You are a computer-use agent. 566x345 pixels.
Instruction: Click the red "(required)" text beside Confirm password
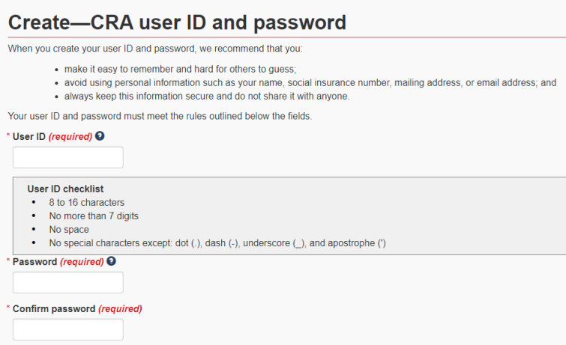click(x=120, y=308)
